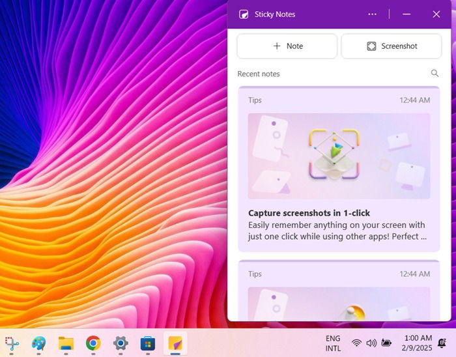Open Wi-Fi network quick settings

click(356, 343)
